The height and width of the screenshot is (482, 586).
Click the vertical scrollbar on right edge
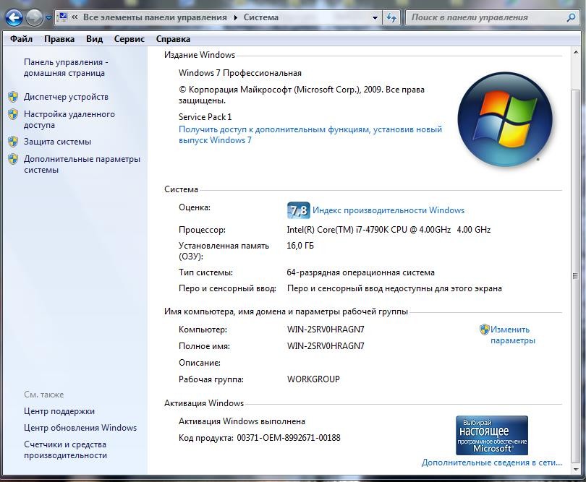pyautogui.click(x=576, y=275)
